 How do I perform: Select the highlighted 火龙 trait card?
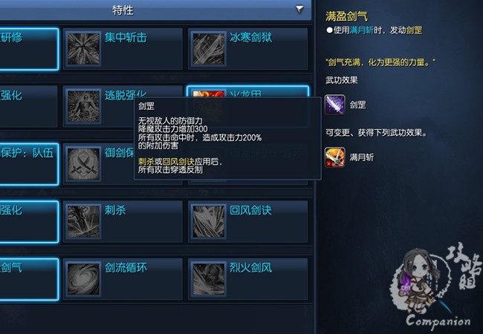(248, 92)
